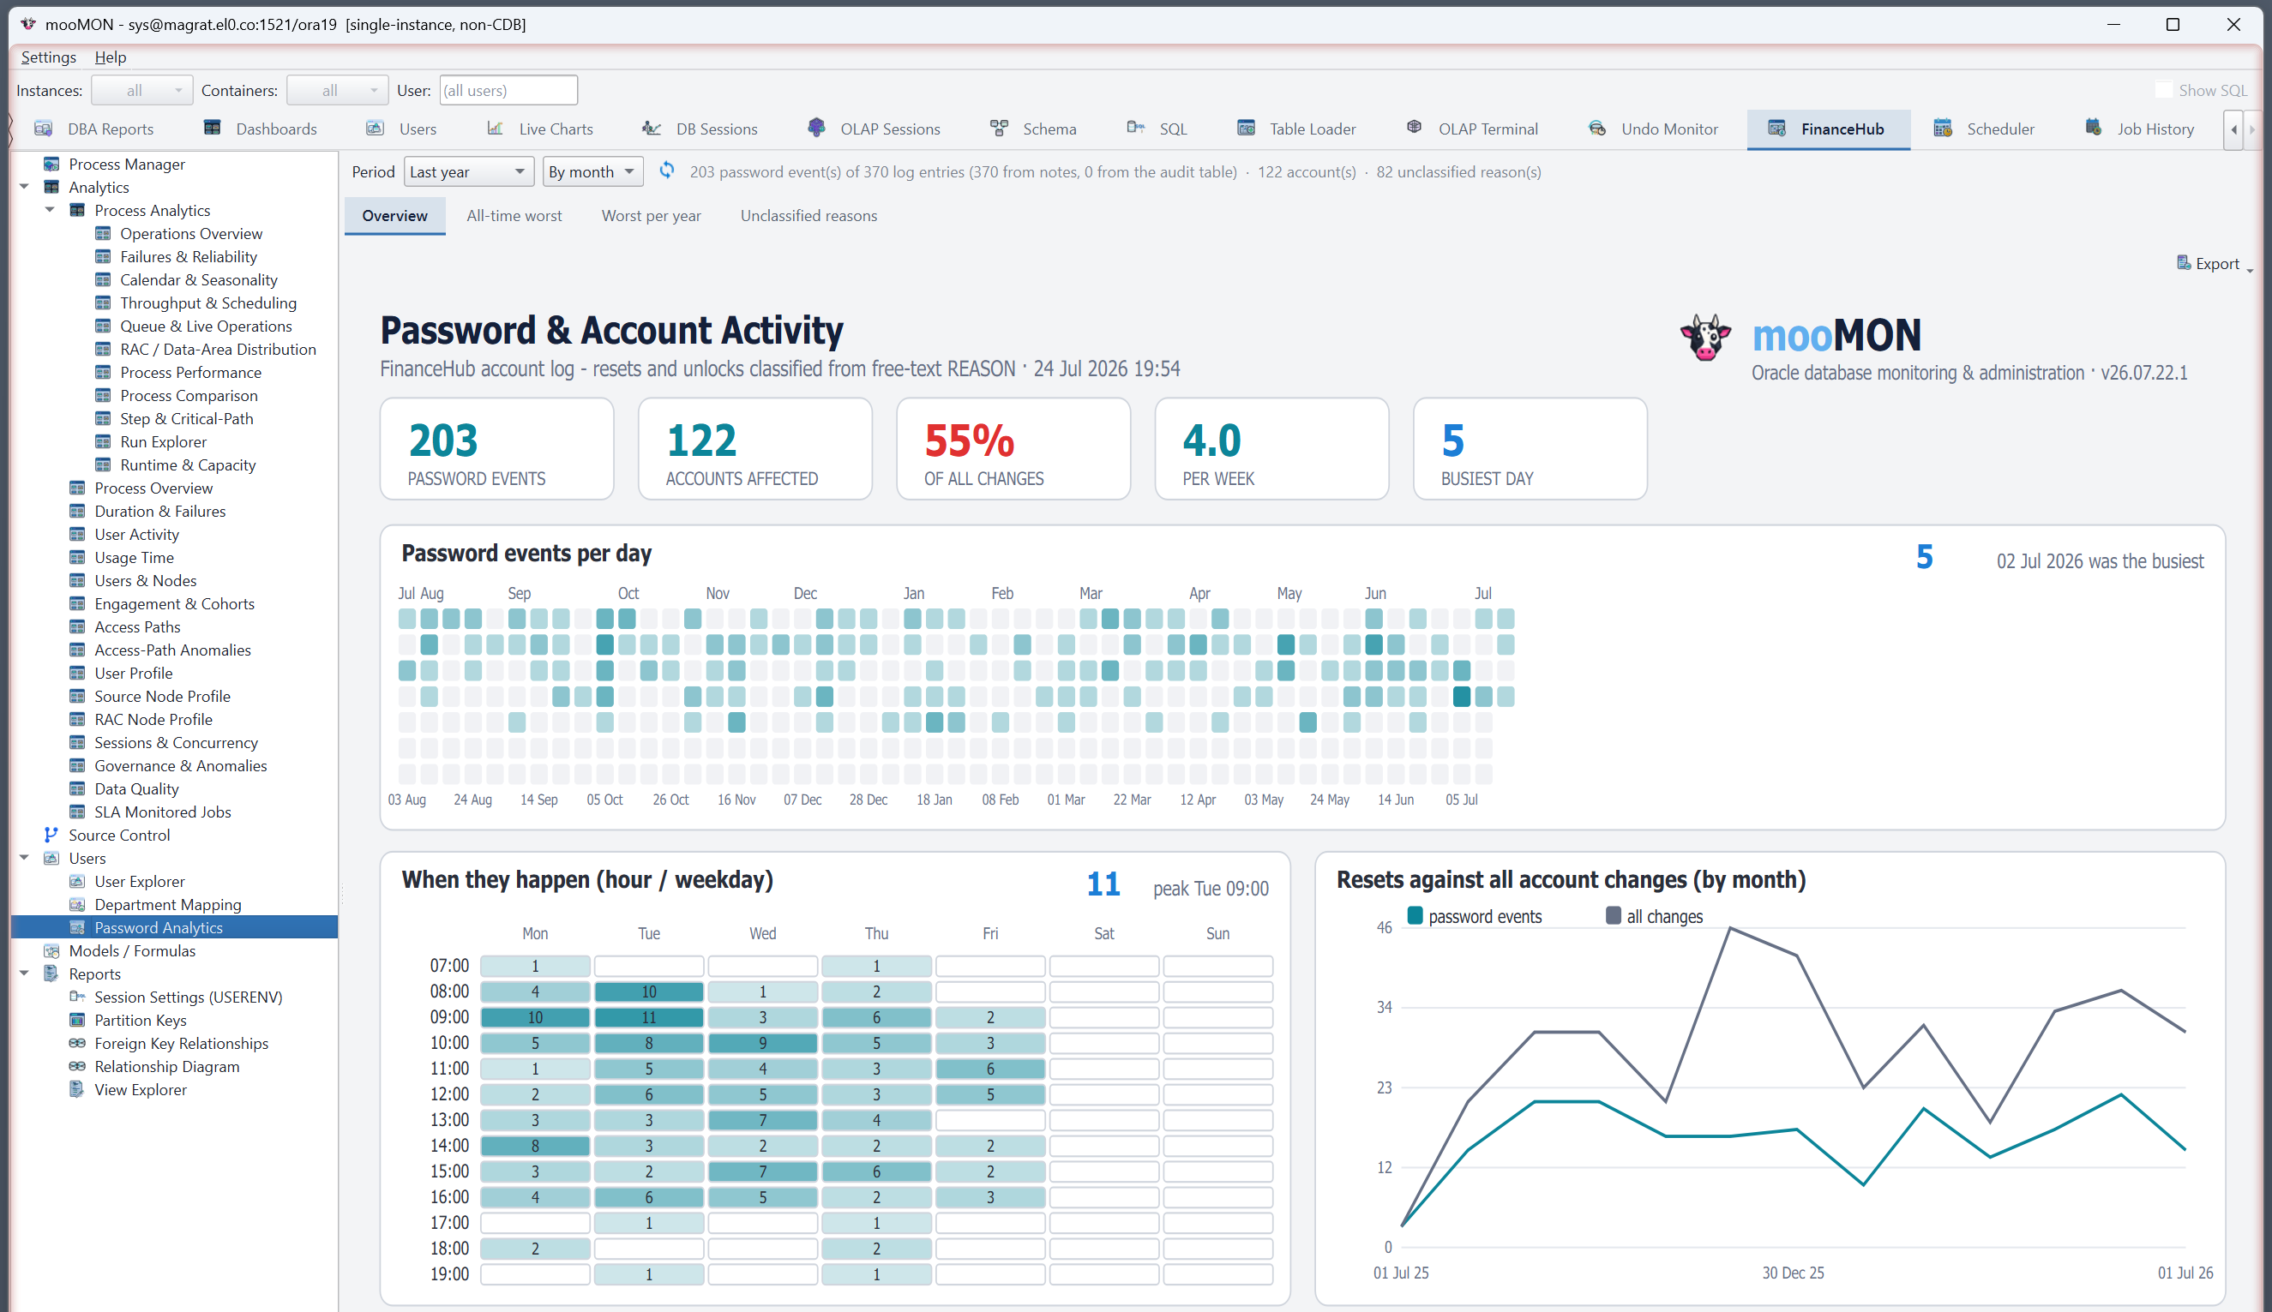
Task: Open Failures & Reliability report
Action: (x=189, y=257)
